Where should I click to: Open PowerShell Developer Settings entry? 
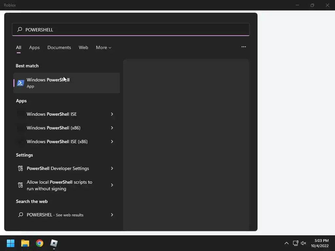(x=66, y=168)
